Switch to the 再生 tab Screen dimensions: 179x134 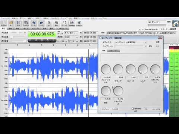3,29
